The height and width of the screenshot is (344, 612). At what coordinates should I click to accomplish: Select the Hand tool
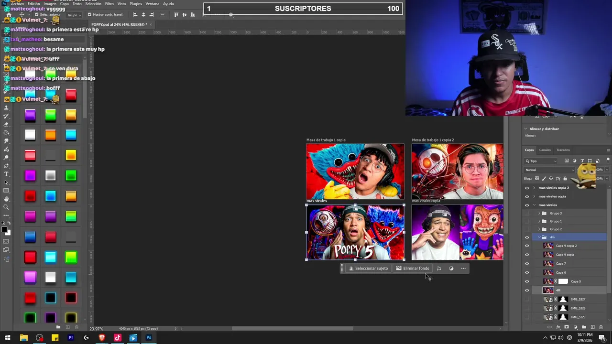[6, 199]
